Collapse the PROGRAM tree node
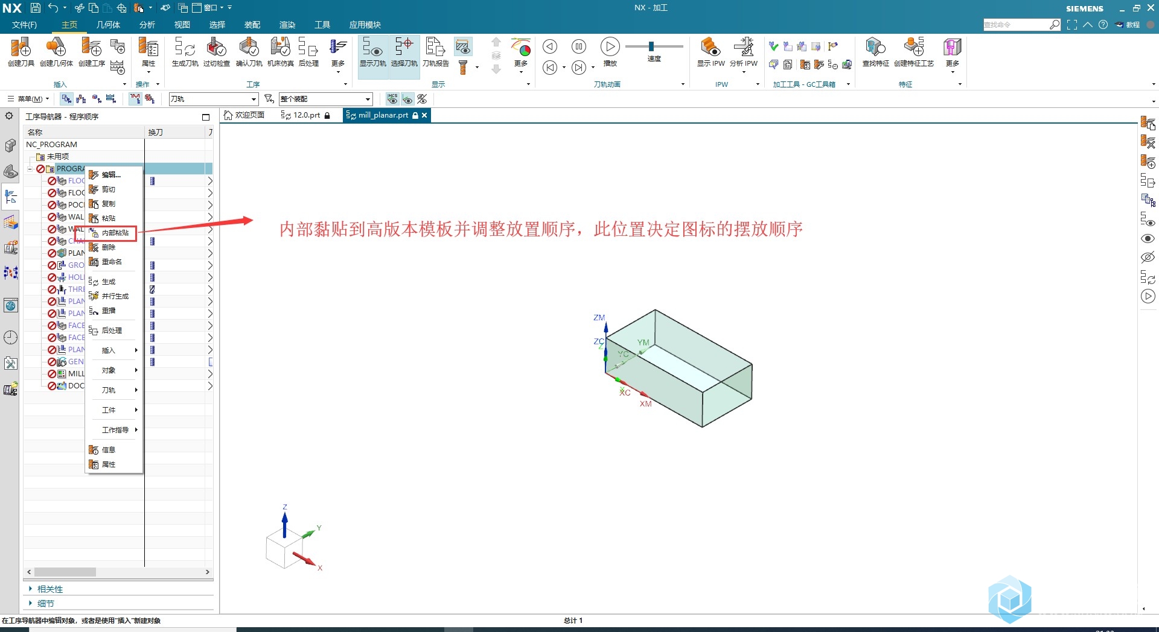The image size is (1159, 632). coord(30,169)
